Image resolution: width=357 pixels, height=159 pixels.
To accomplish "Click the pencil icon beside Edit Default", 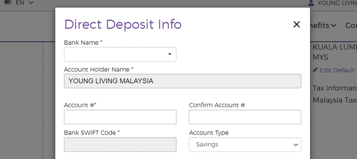I will pos(315,70).
